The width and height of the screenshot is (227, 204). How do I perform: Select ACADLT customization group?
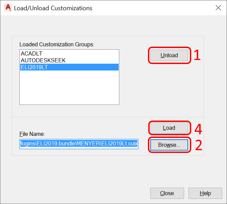[31, 54]
